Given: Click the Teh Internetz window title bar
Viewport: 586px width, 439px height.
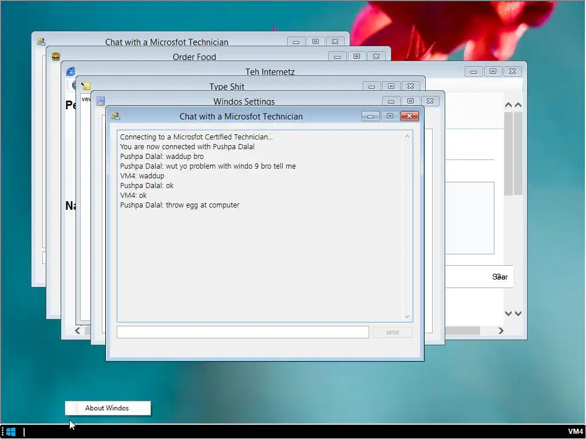Looking at the screenshot, I should tap(270, 71).
